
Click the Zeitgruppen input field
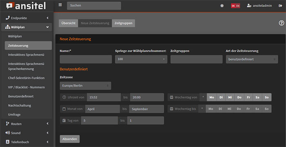point(197,59)
